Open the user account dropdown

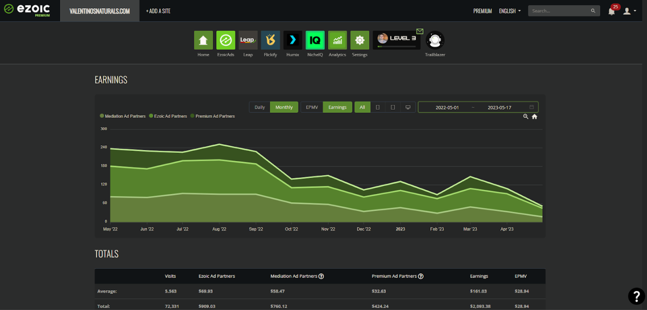pyautogui.click(x=630, y=11)
